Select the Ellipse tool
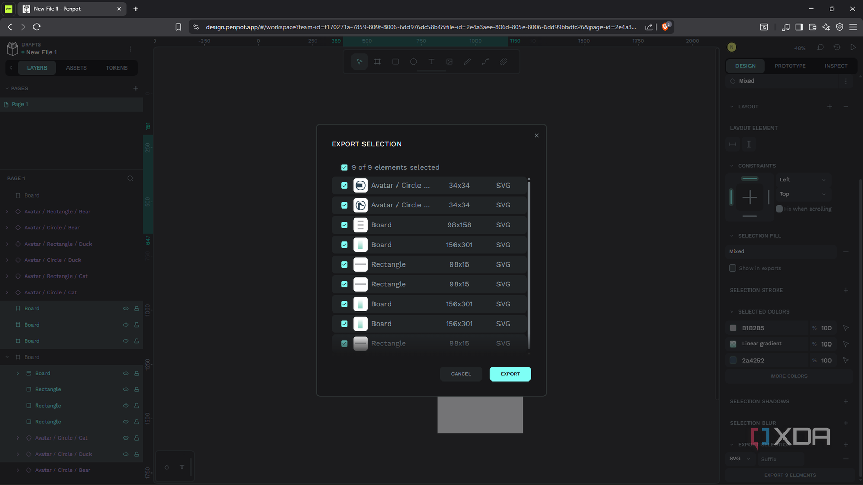Viewport: 863px width, 485px height. [414, 62]
